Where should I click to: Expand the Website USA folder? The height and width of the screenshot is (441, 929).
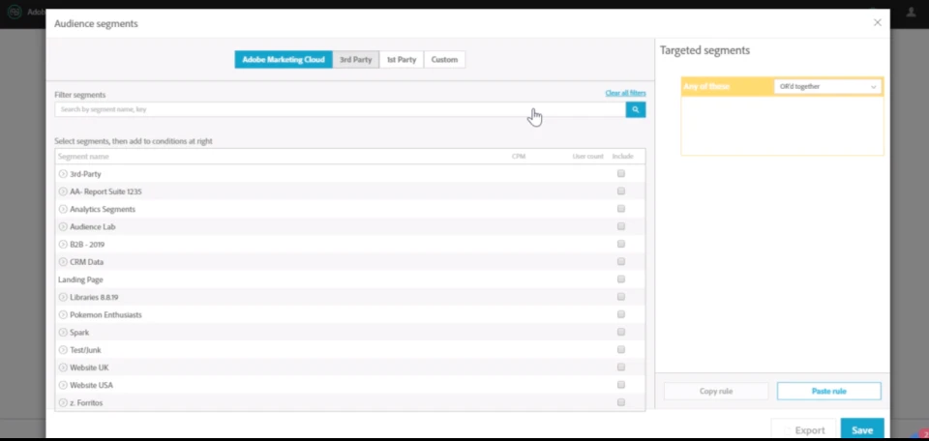tap(63, 385)
